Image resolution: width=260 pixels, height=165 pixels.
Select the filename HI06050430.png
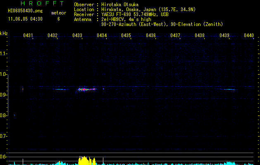pos(25,11)
